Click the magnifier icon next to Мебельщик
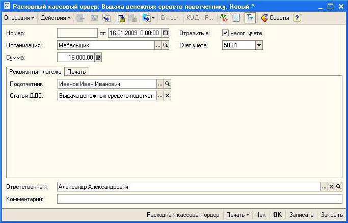 click(165, 45)
